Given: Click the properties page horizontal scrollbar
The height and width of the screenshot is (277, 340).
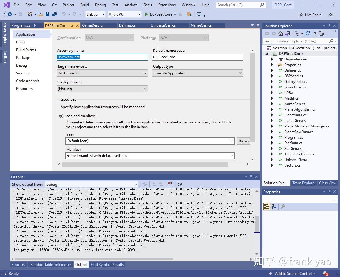Looking at the screenshot, I should coord(145,164).
